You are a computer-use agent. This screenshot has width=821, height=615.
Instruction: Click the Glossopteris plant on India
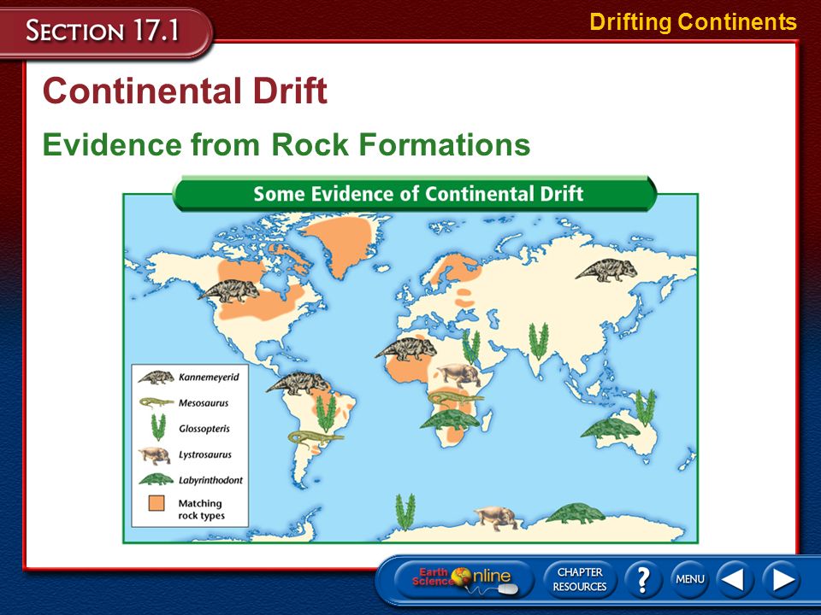click(539, 341)
